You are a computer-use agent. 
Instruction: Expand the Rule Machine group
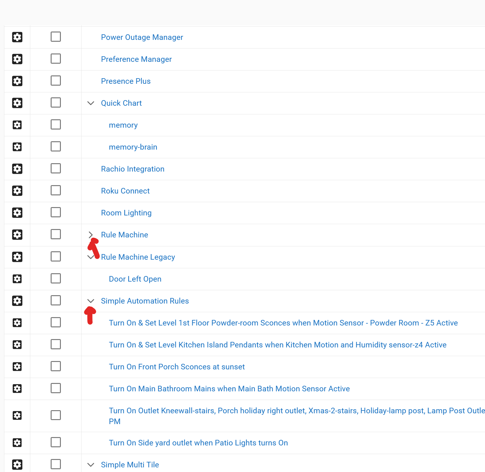(91, 235)
